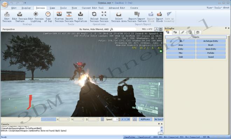Image resolution: width=231 pixels, height=139 pixels.
Task: Open the View dropdown at top right
Action: click(x=210, y=8)
